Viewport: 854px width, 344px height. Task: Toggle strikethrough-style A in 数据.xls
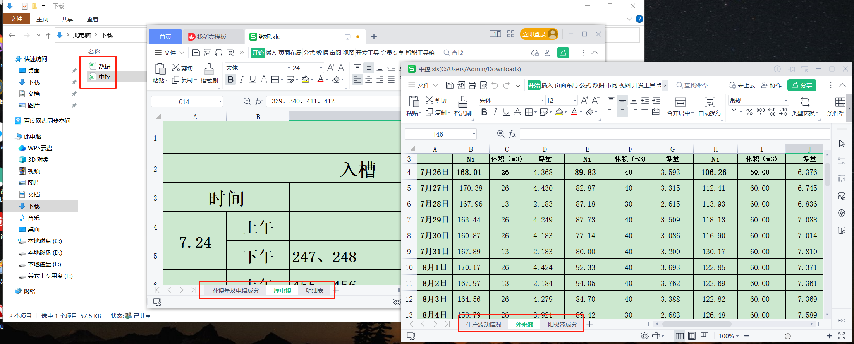[264, 79]
